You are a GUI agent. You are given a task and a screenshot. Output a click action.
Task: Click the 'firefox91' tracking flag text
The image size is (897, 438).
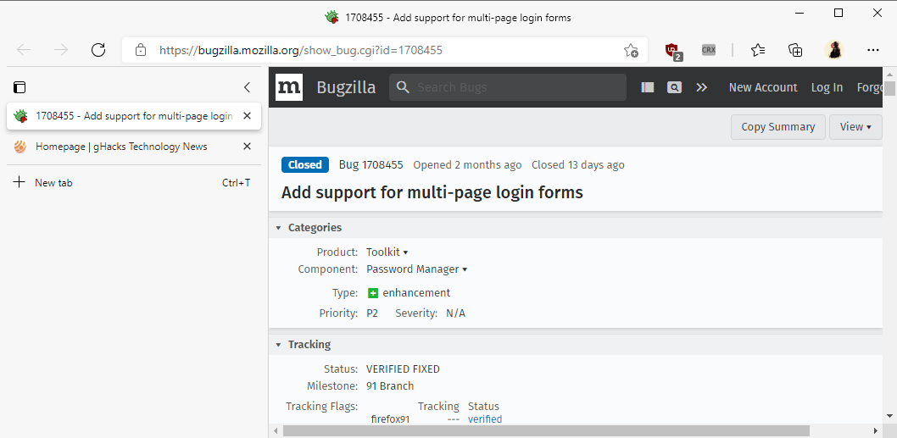[390, 419]
